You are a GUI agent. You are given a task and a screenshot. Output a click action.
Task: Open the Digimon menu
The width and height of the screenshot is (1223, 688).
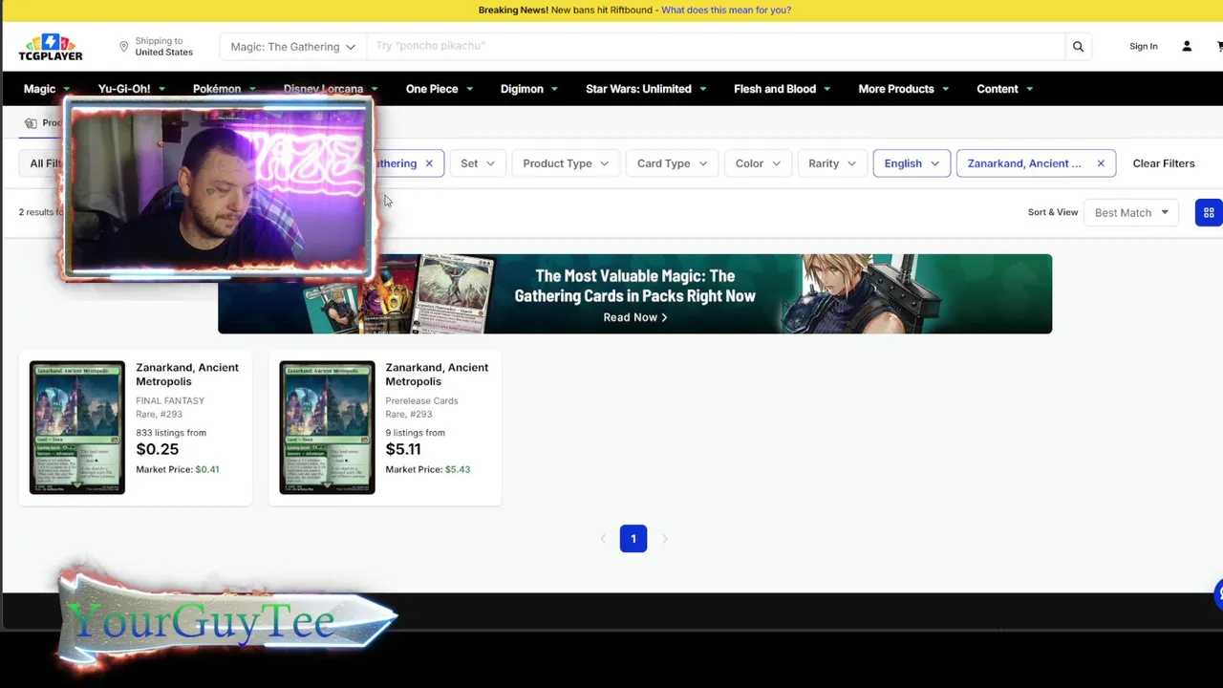click(x=528, y=89)
